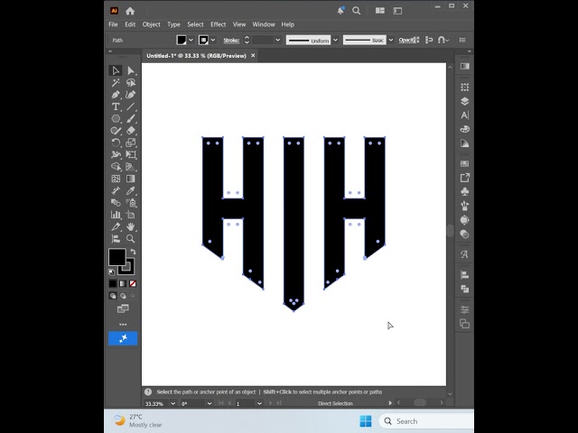
Task: Open the Asset Export panel icon
Action: [465, 178]
